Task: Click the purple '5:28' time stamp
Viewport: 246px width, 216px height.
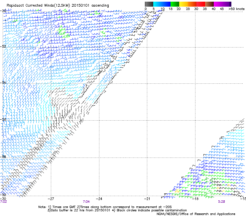Action: point(221,202)
